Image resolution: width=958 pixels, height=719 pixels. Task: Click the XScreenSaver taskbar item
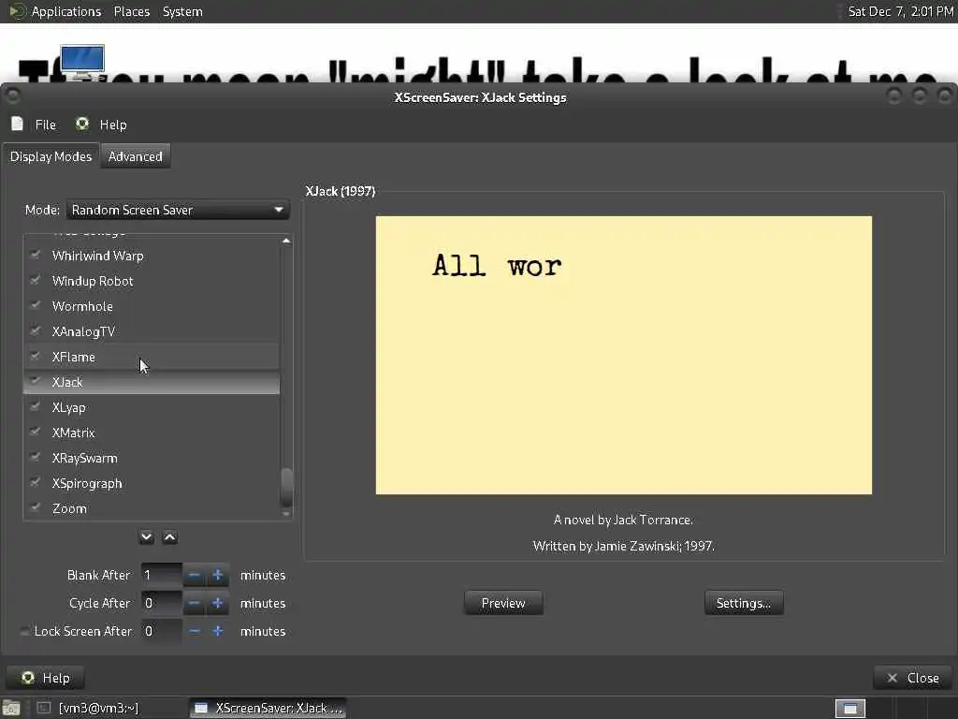click(x=269, y=708)
